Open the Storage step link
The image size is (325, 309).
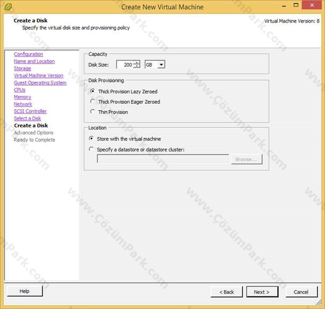(23, 68)
